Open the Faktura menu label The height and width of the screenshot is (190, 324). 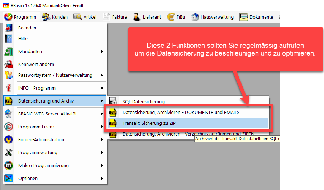[x=120, y=17]
